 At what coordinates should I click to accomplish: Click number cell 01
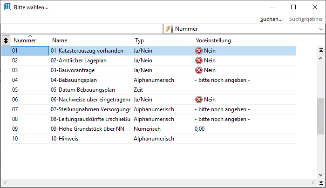click(x=30, y=51)
